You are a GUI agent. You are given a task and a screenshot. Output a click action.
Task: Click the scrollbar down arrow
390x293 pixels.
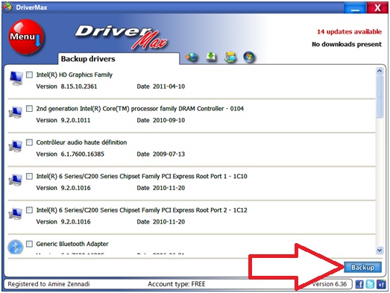pyautogui.click(x=380, y=251)
